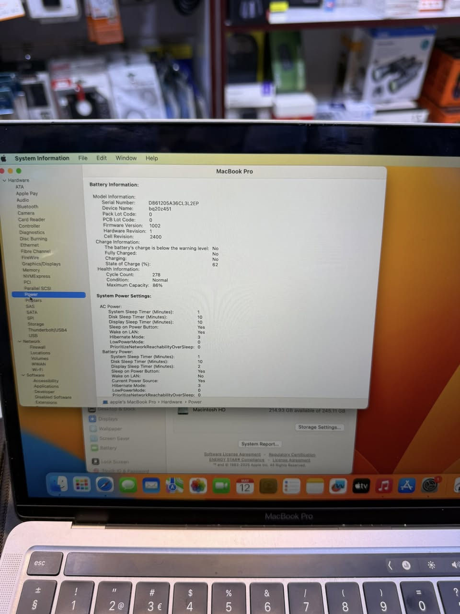This screenshot has height=614, width=460.
Task: Click Lock Screen icon in Settings sidebar
Action: click(95, 461)
